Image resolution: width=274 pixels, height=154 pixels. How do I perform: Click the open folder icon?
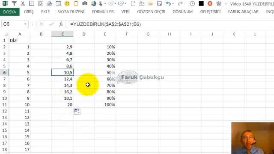150,3
